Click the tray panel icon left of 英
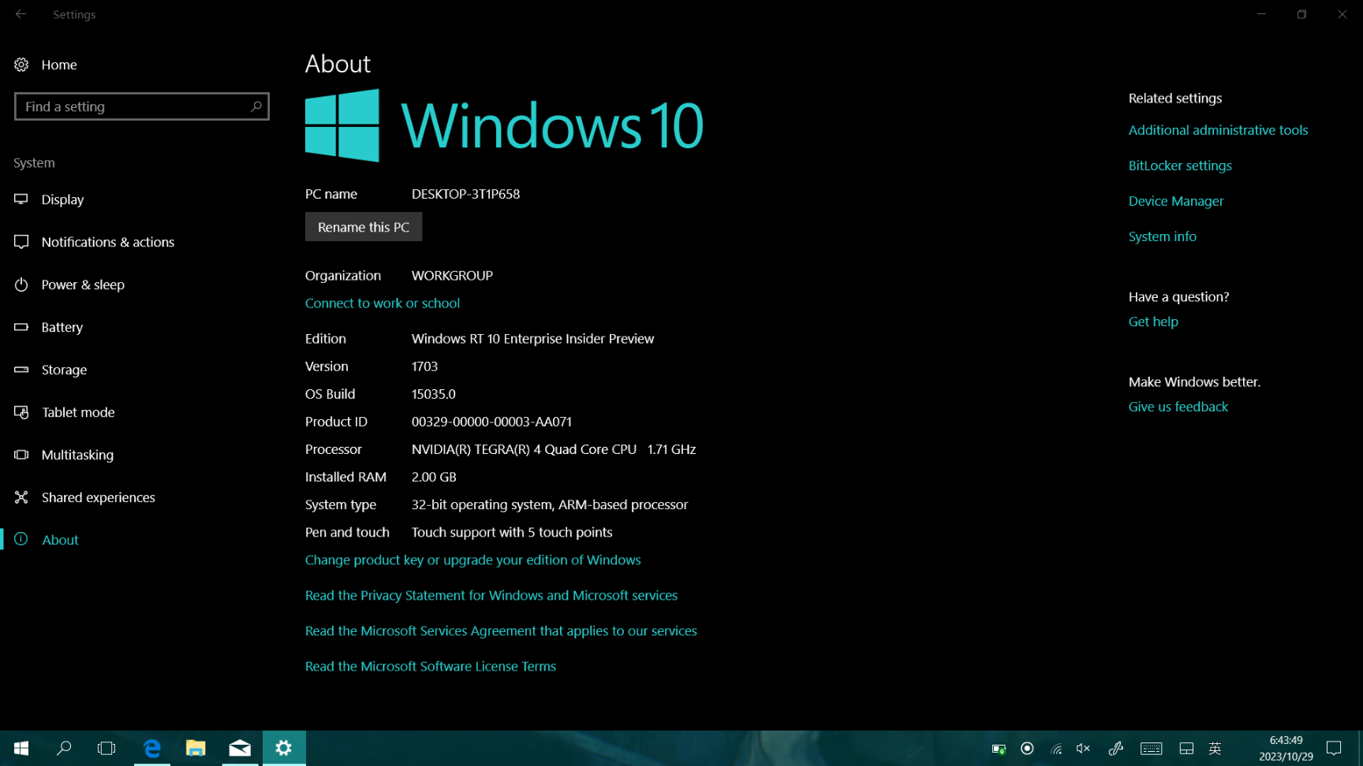Screen dimensions: 1363x766 pyautogui.click(x=1186, y=749)
